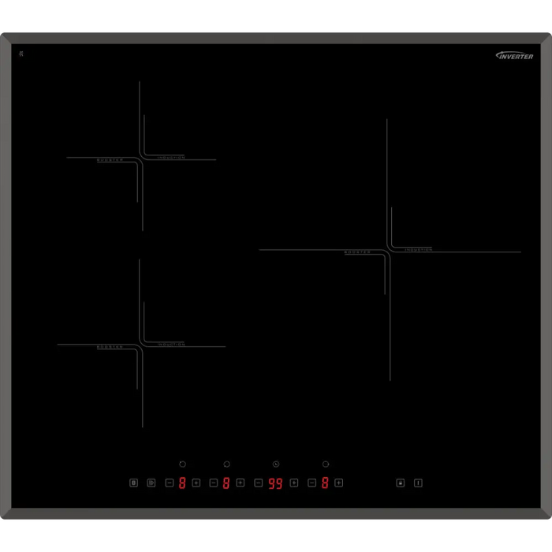Tap the pause key at the row's left end
This screenshot has width=552, height=552.
(133, 483)
